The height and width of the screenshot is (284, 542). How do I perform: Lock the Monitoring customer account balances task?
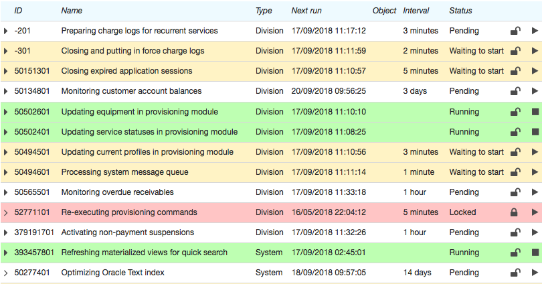click(x=515, y=91)
